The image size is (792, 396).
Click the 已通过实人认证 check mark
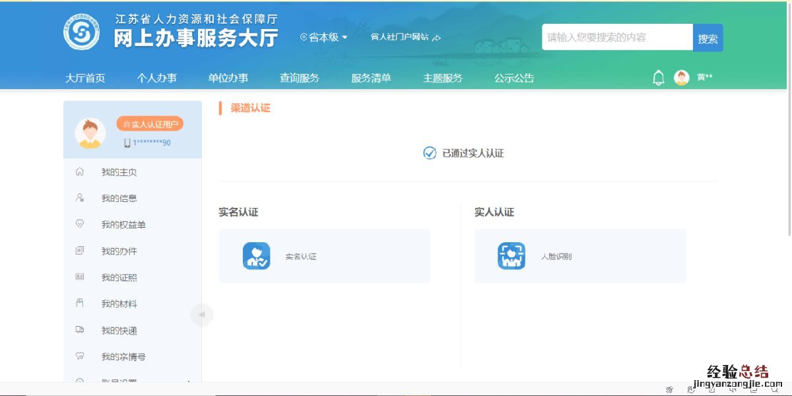coord(429,153)
